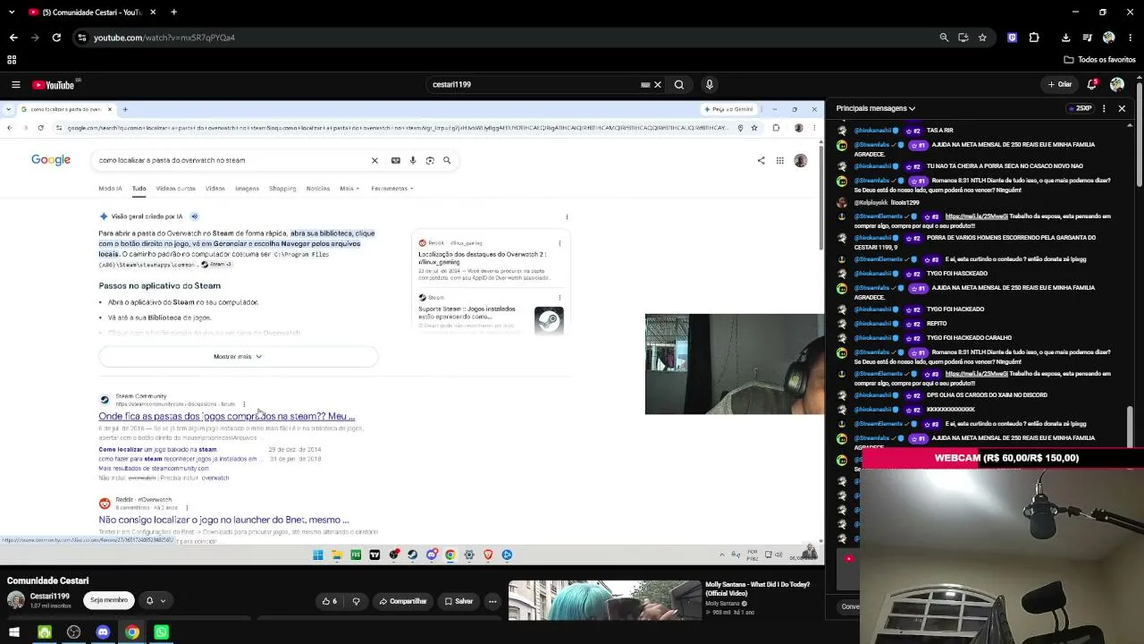Expand the Principais mensagens chat filter
Image resolution: width=1144 pixels, height=644 pixels.
pyautogui.click(x=876, y=108)
